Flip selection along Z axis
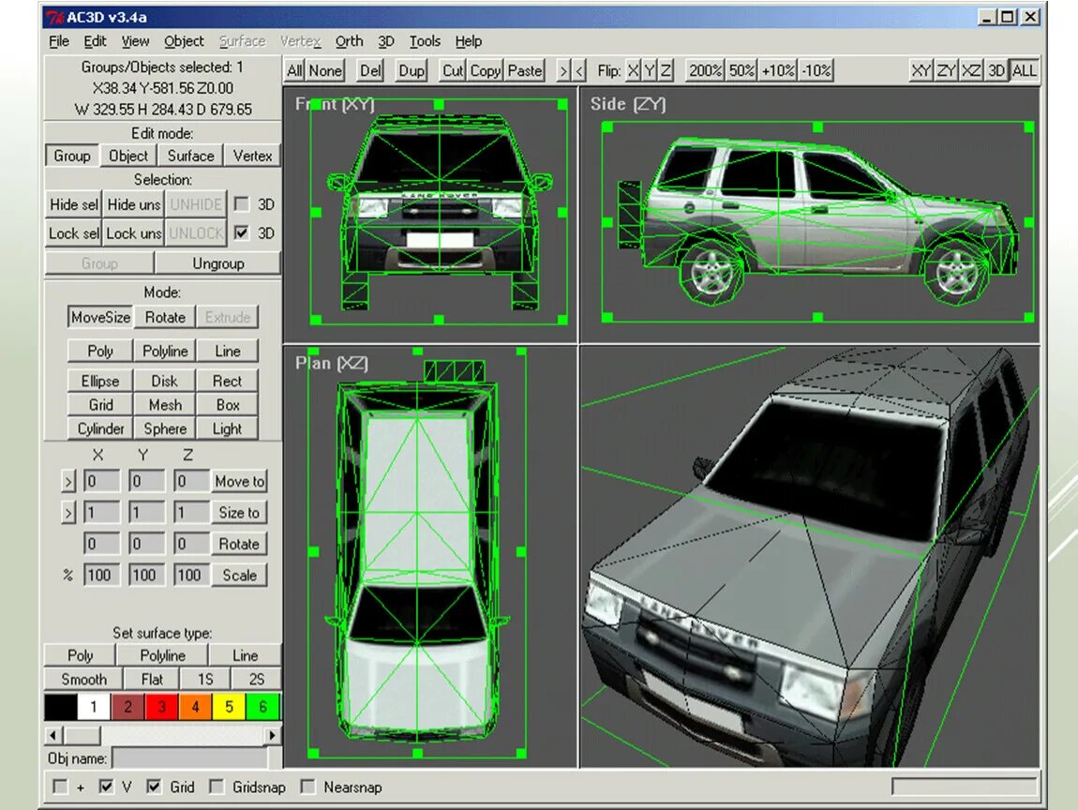Image resolution: width=1078 pixels, height=810 pixels. click(x=666, y=70)
